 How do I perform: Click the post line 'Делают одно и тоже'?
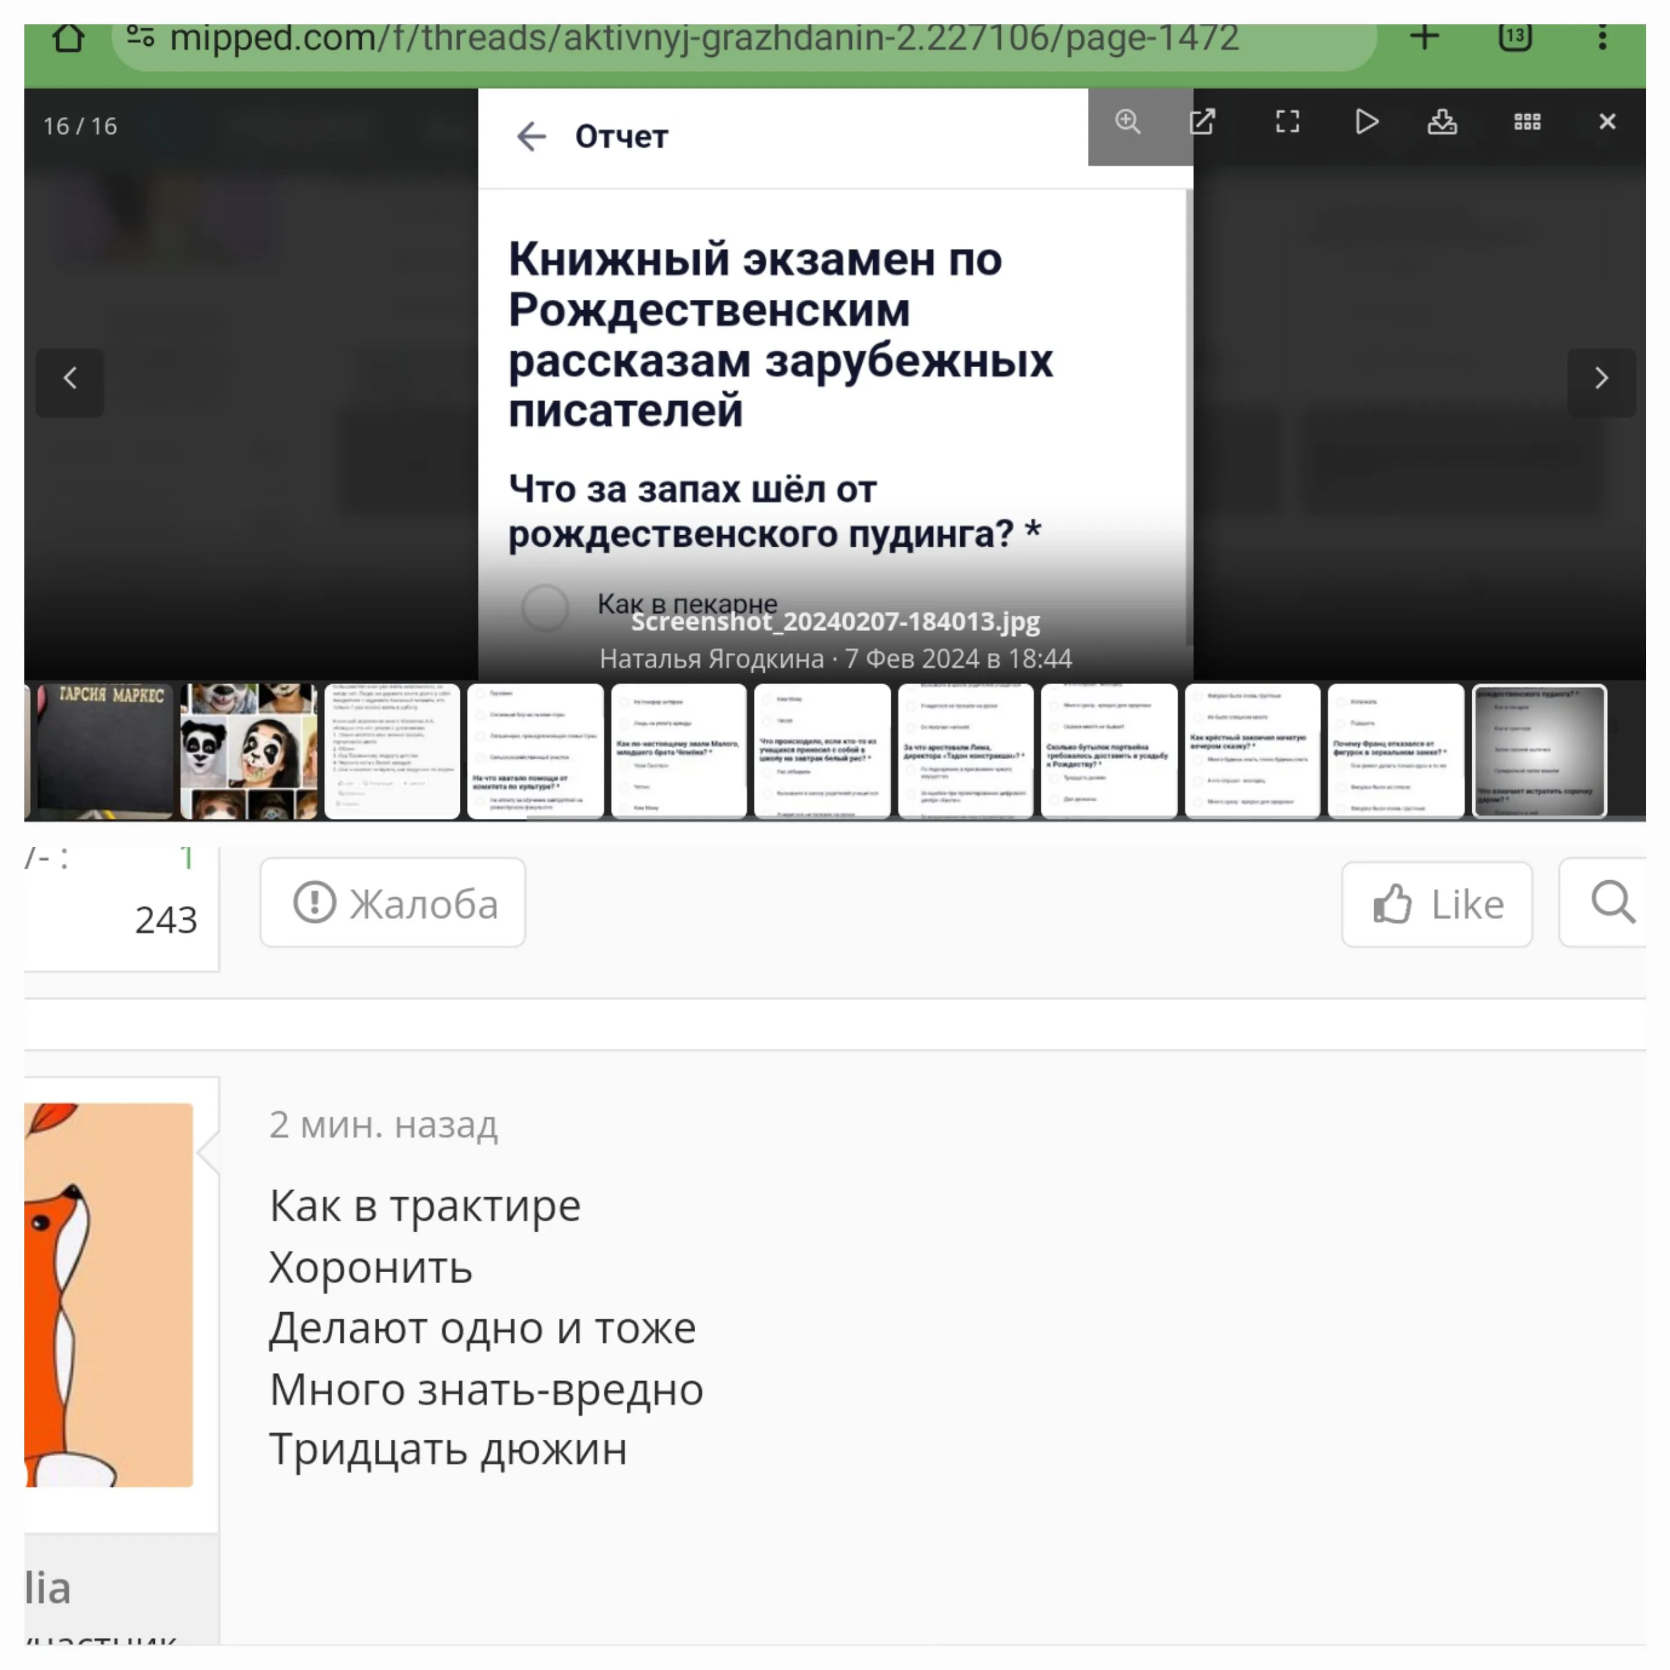point(482,1328)
